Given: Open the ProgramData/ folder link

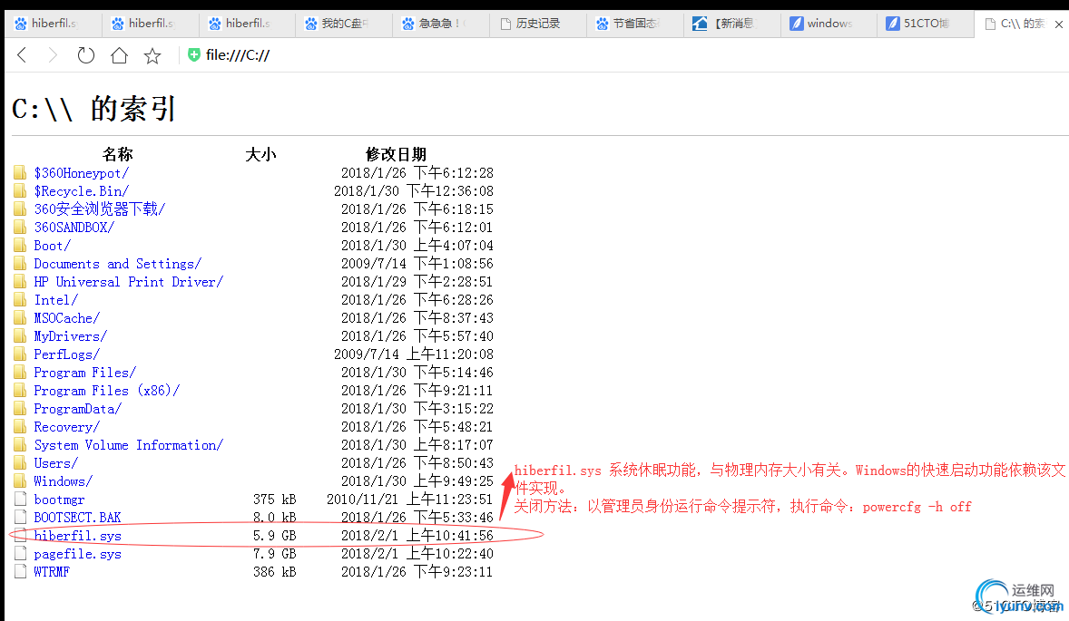Looking at the screenshot, I should tap(78, 409).
